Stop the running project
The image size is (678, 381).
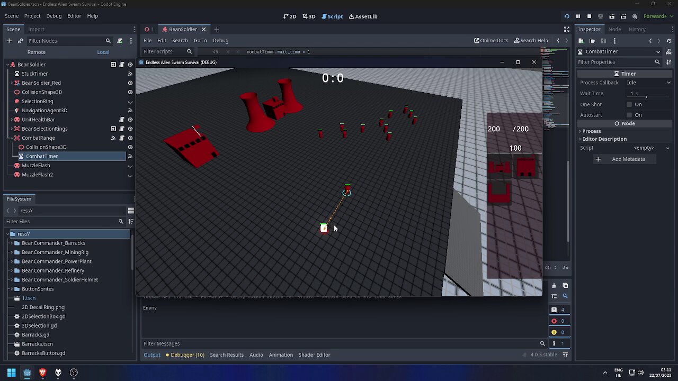coord(589,16)
